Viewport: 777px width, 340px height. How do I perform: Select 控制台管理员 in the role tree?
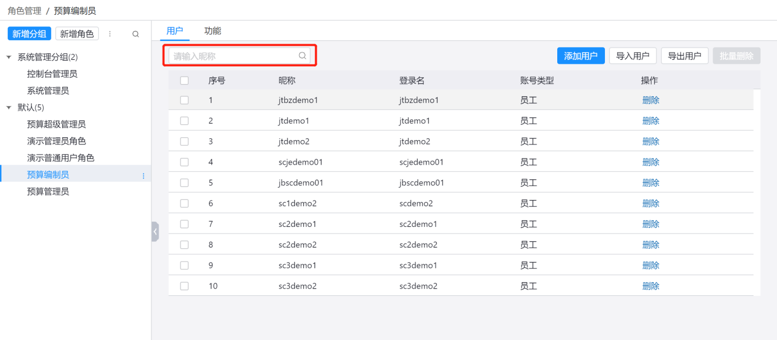pos(52,74)
